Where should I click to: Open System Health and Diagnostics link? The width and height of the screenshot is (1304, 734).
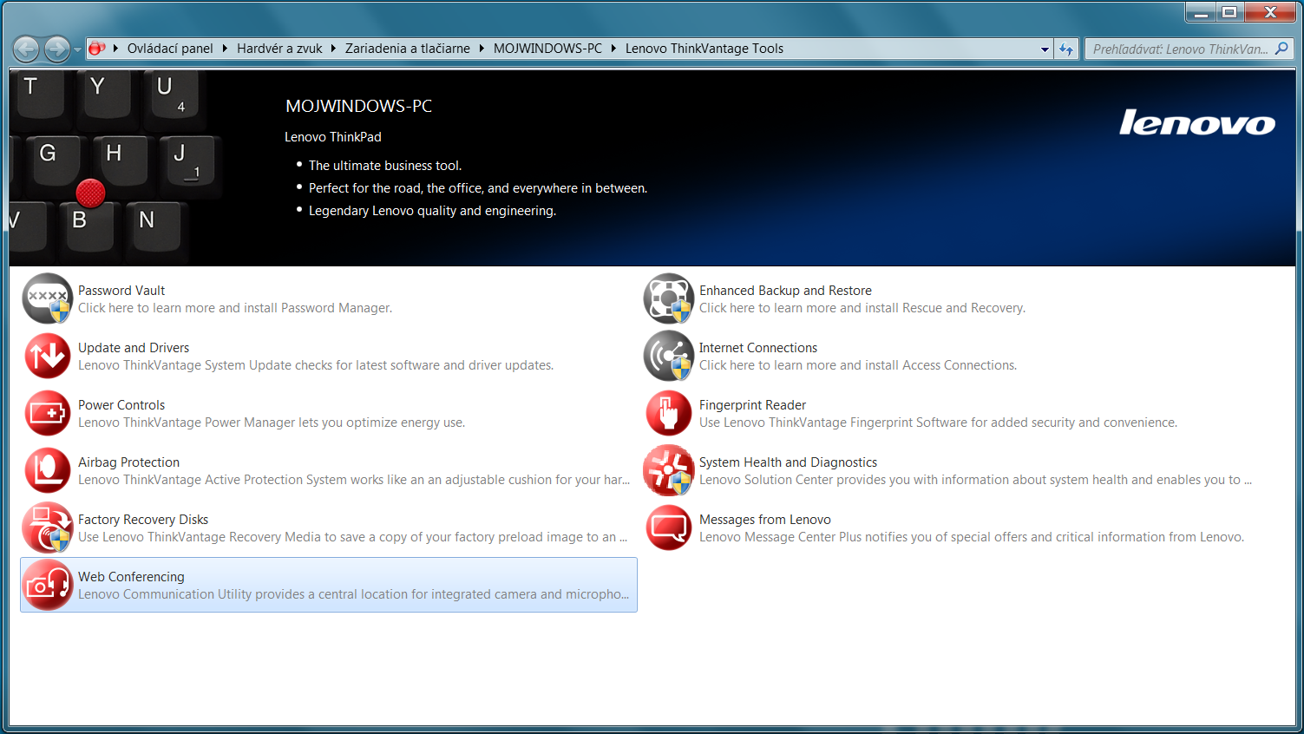coord(788,462)
